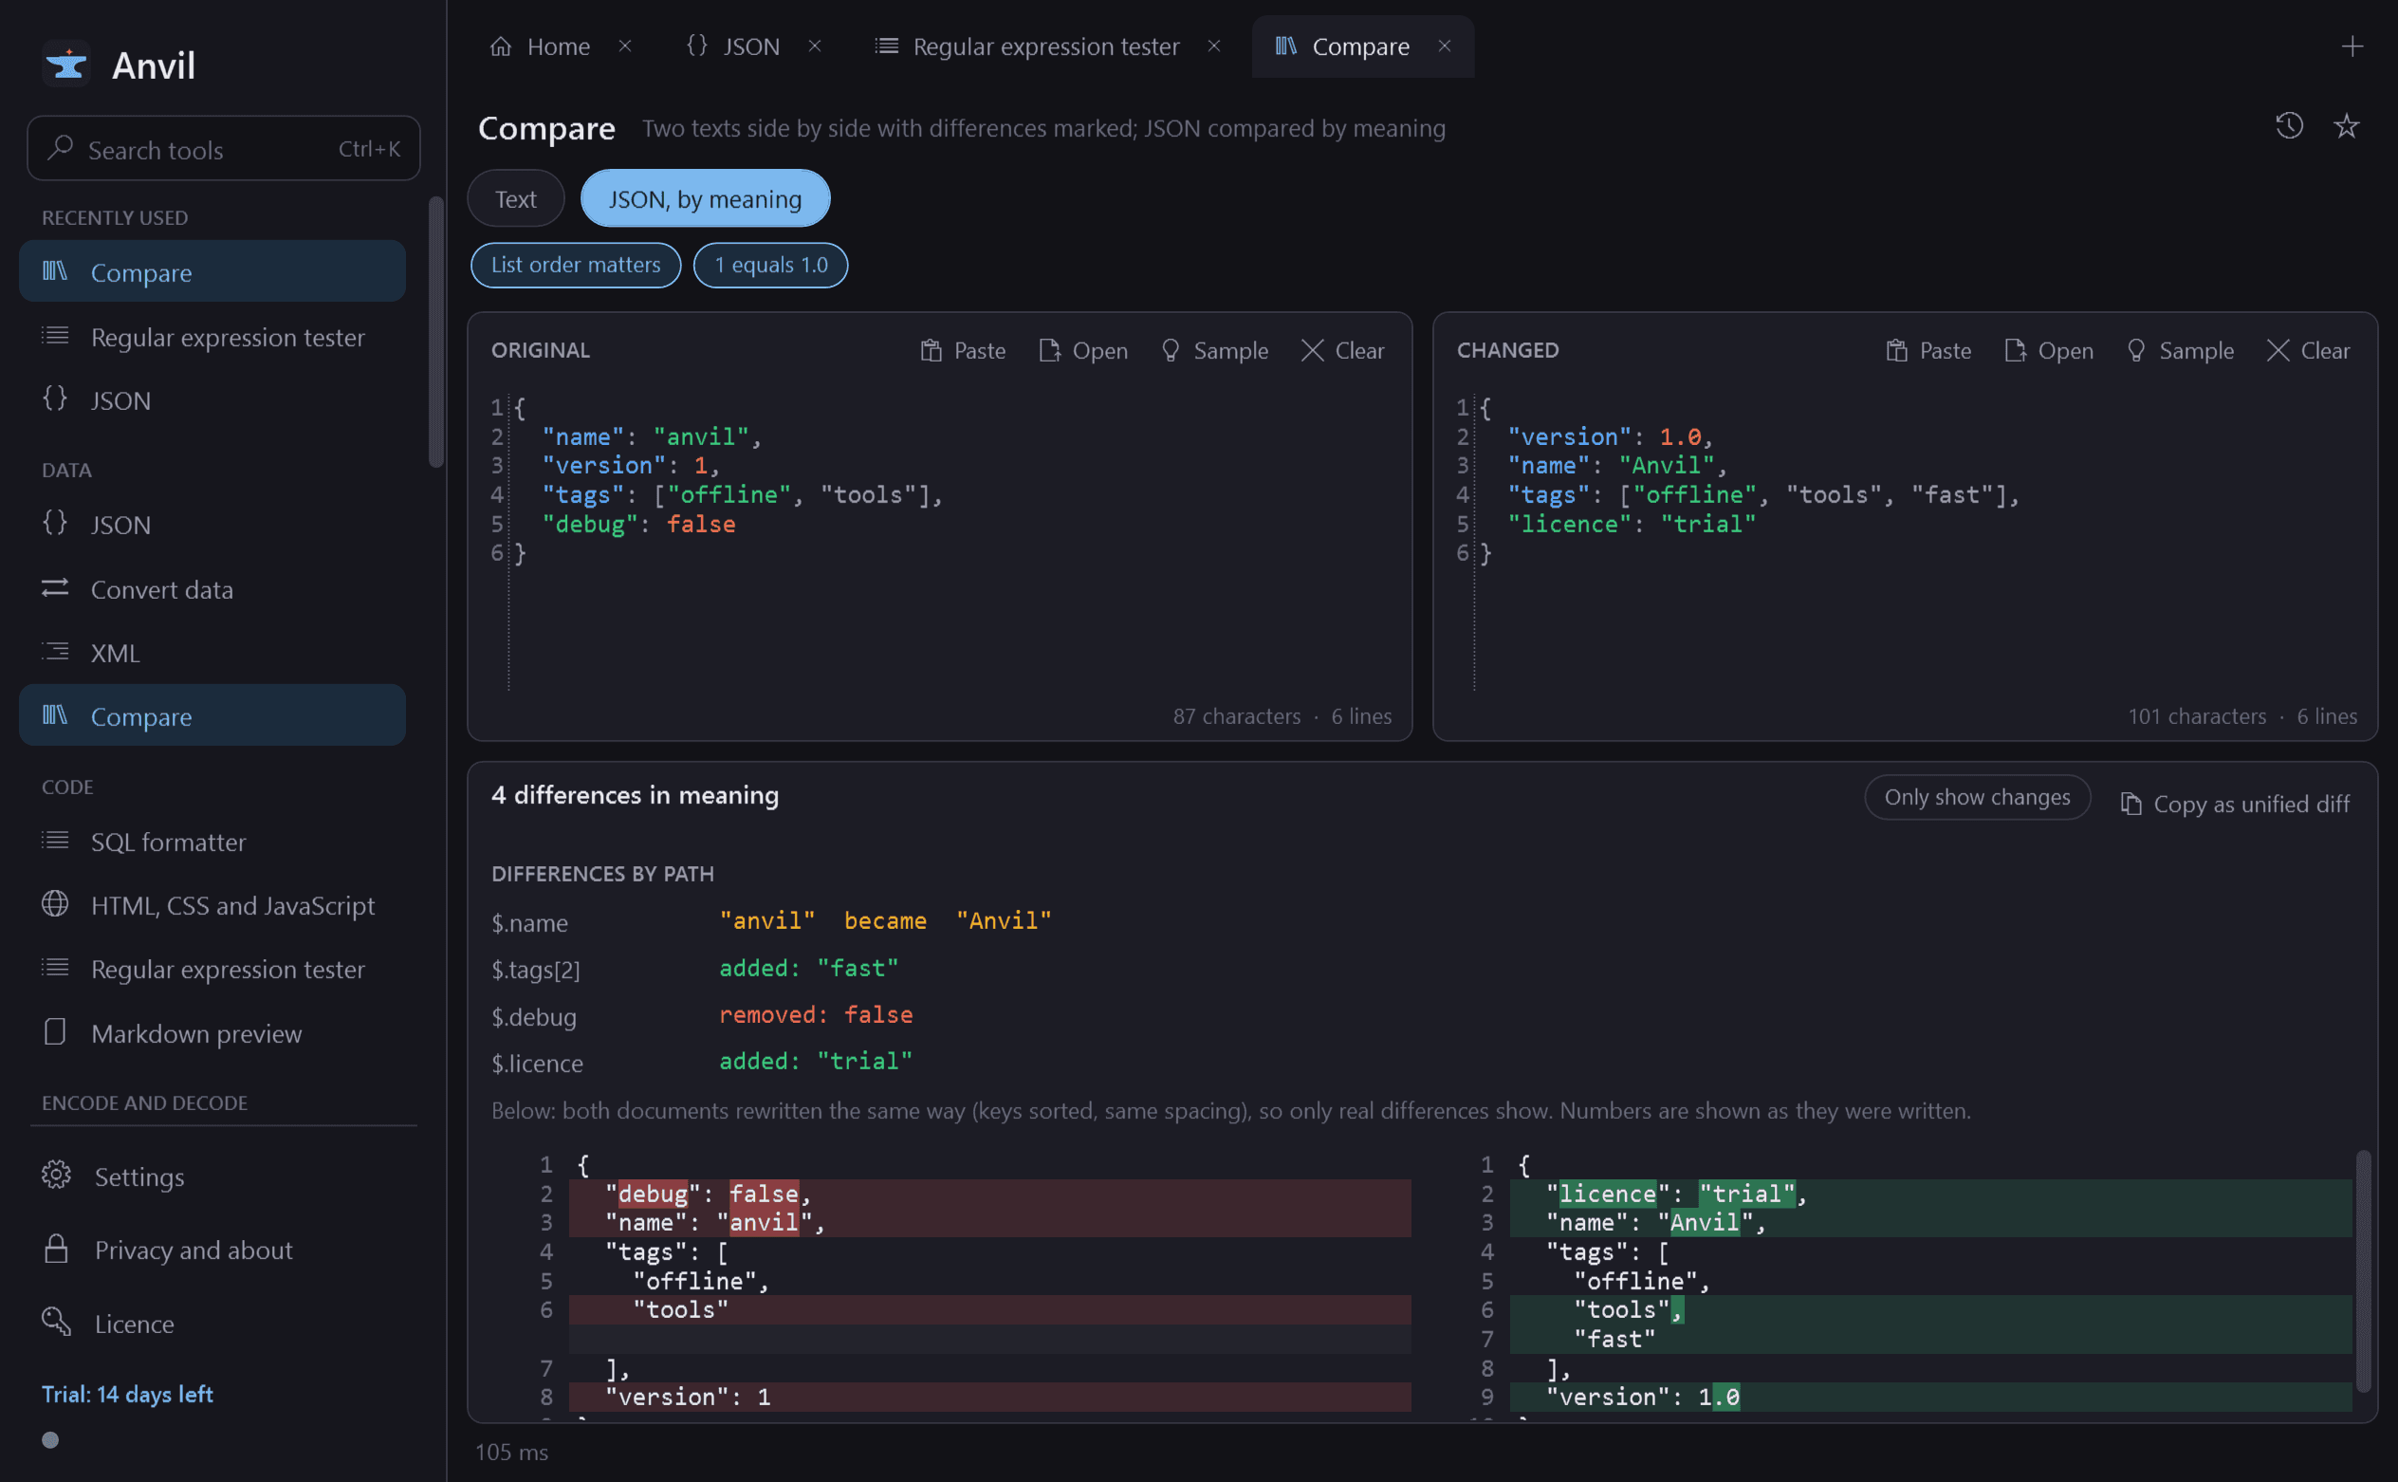Click the Trial: 14 days left link
The width and height of the screenshot is (2398, 1482).
tap(127, 1394)
